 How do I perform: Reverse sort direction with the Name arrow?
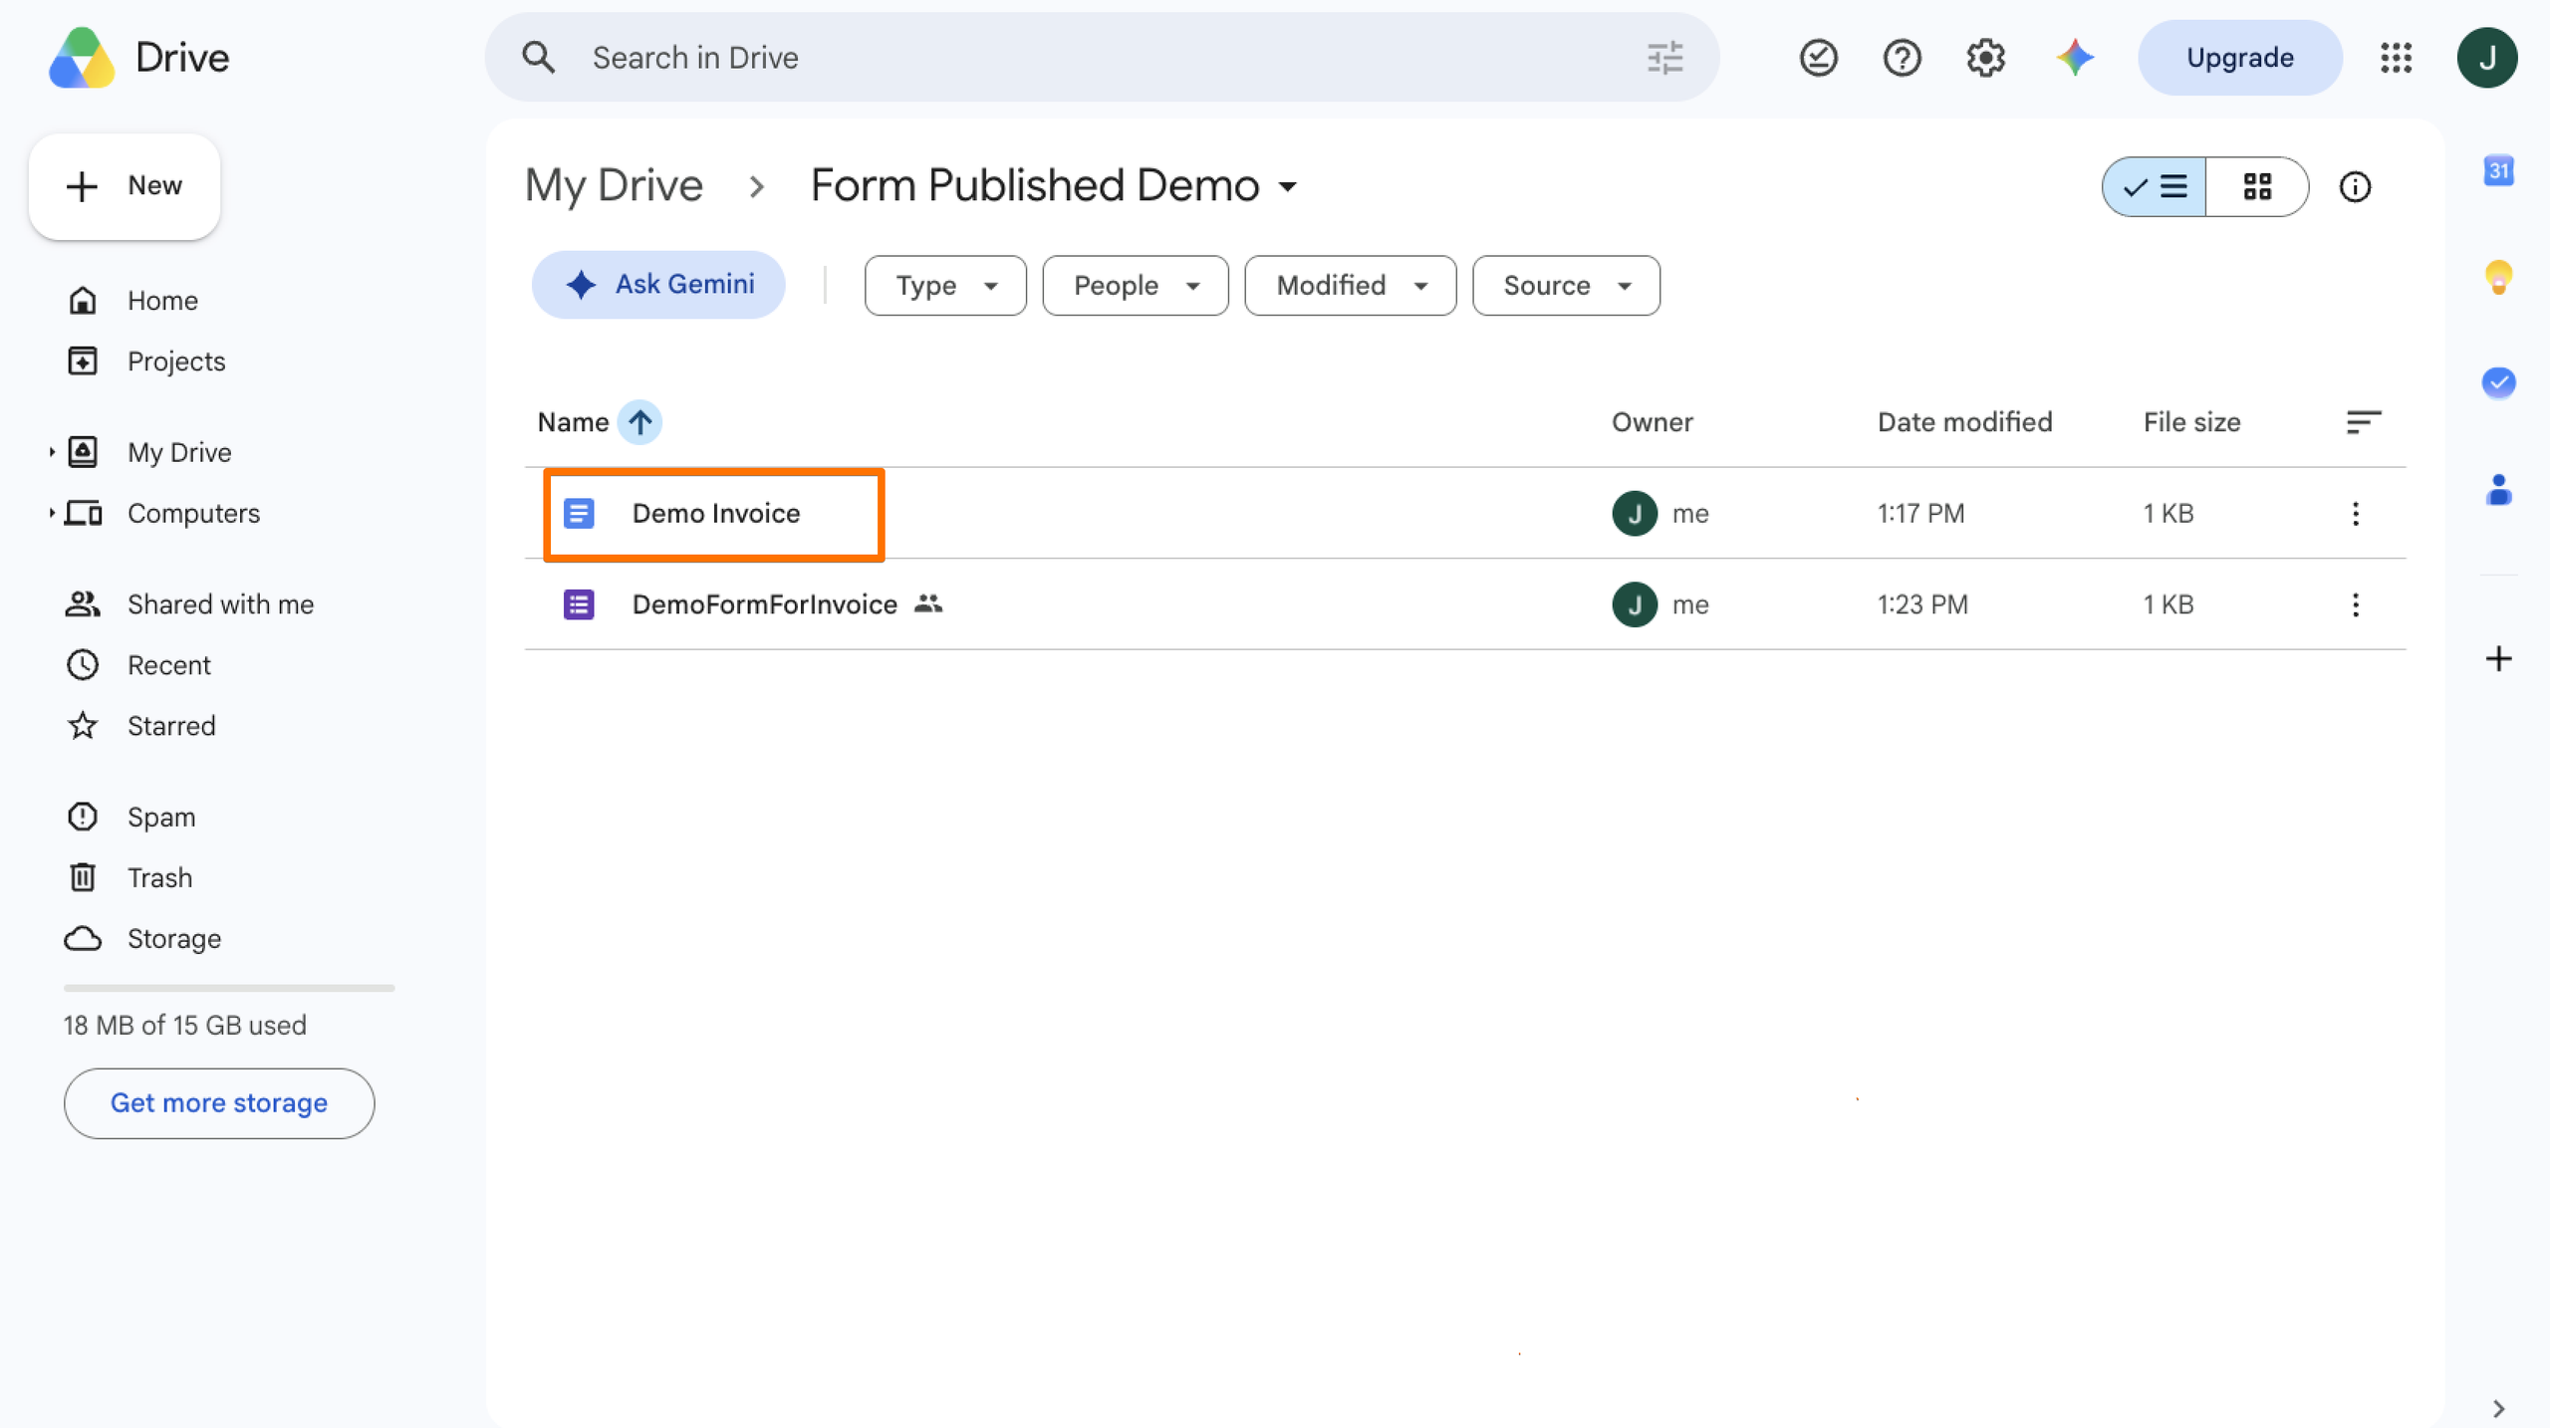pos(639,422)
